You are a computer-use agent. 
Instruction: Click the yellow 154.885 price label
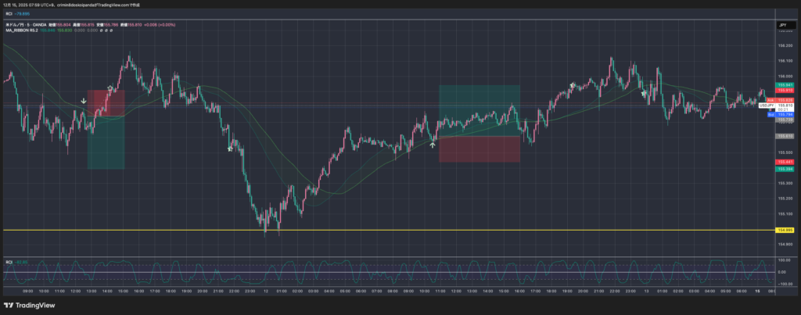pyautogui.click(x=783, y=230)
